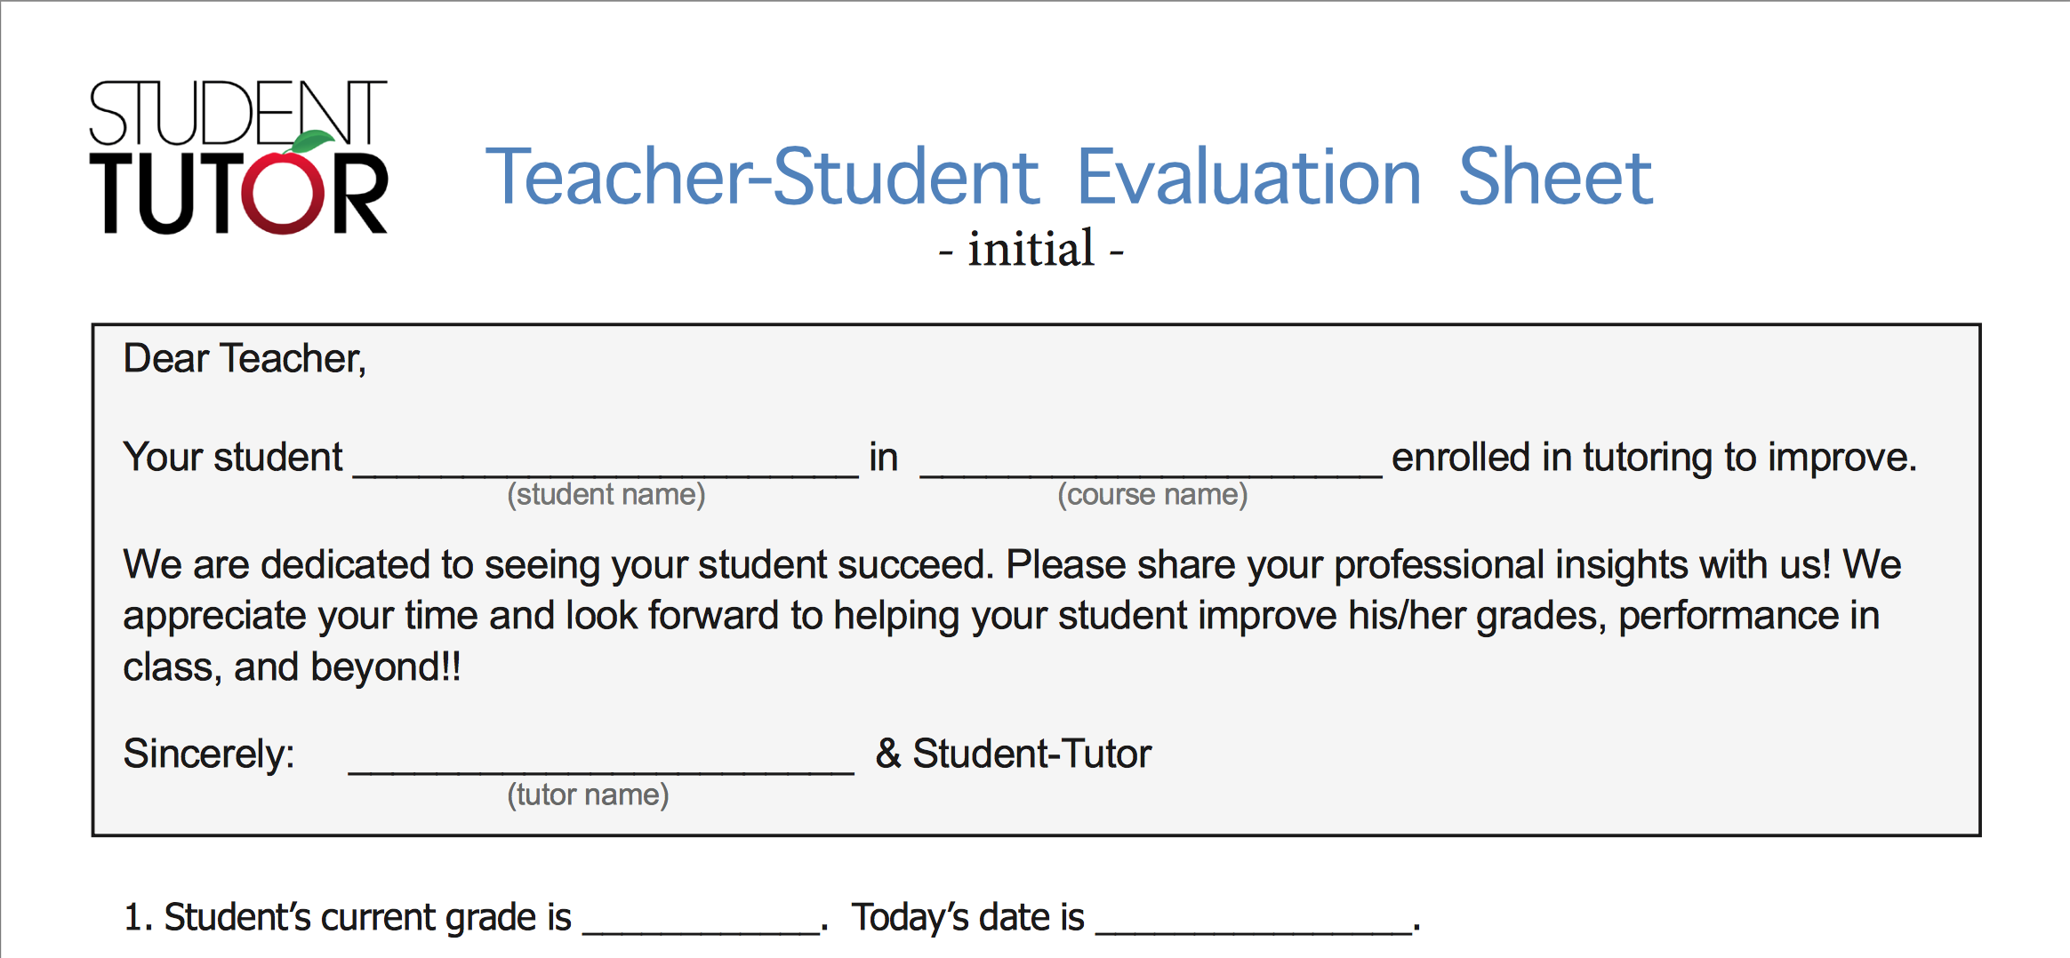Click the 'Dear Teacher,' greeting
2070x958 pixels.
245,358
